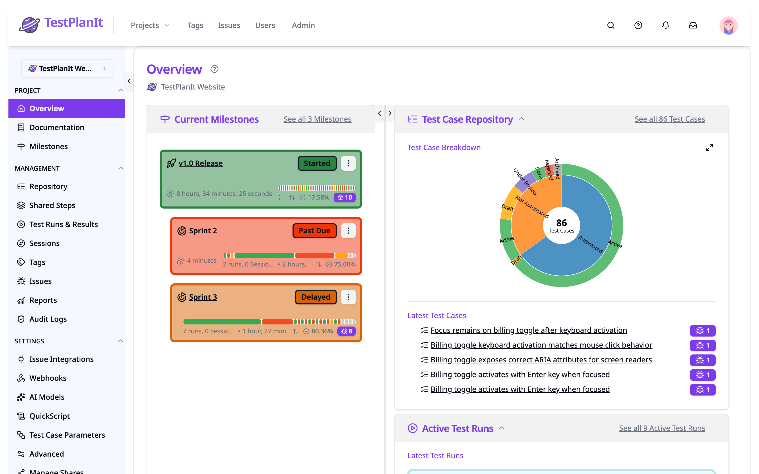Click See all 9 Active Test Runs

pyautogui.click(x=662, y=428)
